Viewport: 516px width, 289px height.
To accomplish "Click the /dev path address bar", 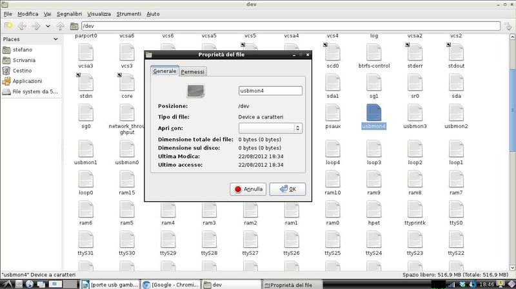I will tap(291, 26).
